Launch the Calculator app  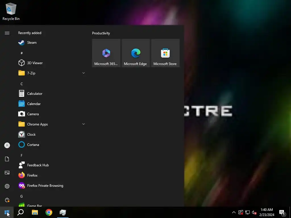(52, 94)
